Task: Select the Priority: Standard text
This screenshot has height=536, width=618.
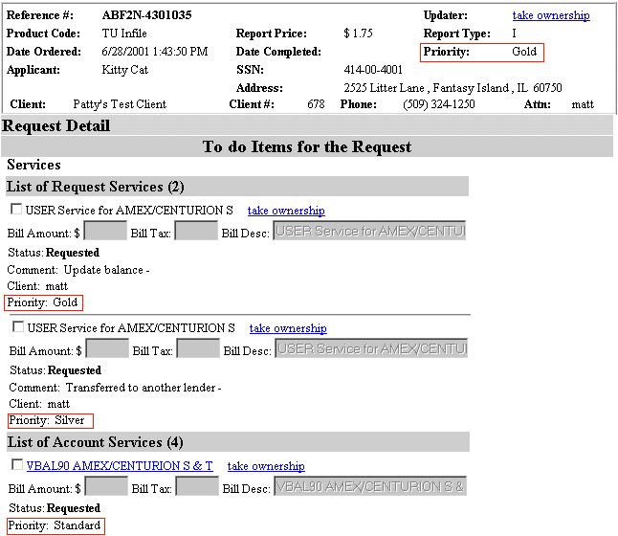Action: [55, 525]
